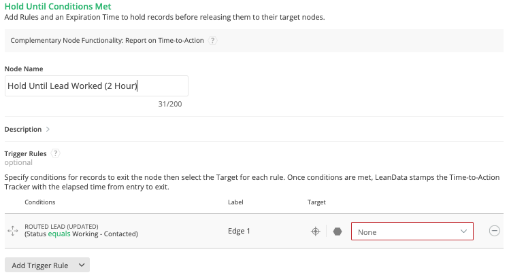
Task: Open the None target dropdown
Action: pyautogui.click(x=412, y=232)
